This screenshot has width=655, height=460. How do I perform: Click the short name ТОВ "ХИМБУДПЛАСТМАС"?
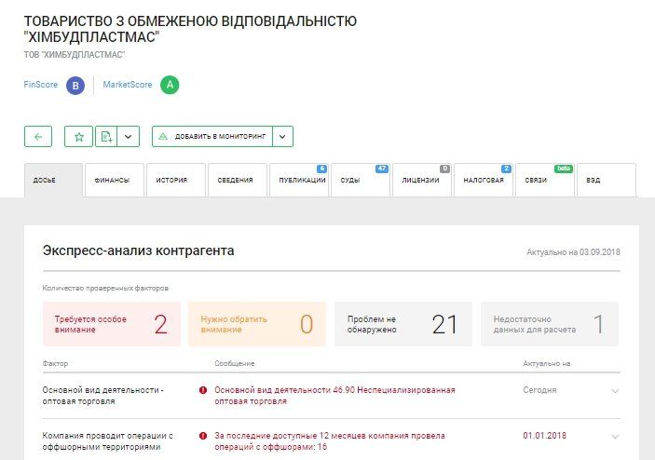click(x=74, y=55)
